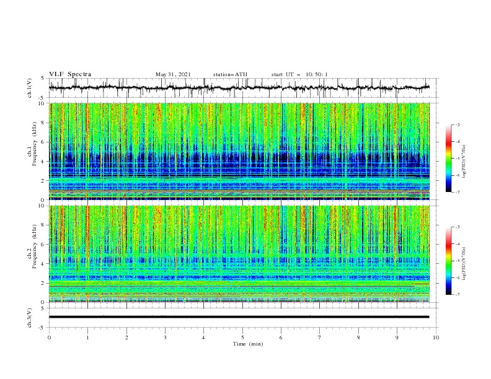This screenshot has width=491, height=379.
Task: Click the 'station=ATH' label
Action: click(230, 74)
